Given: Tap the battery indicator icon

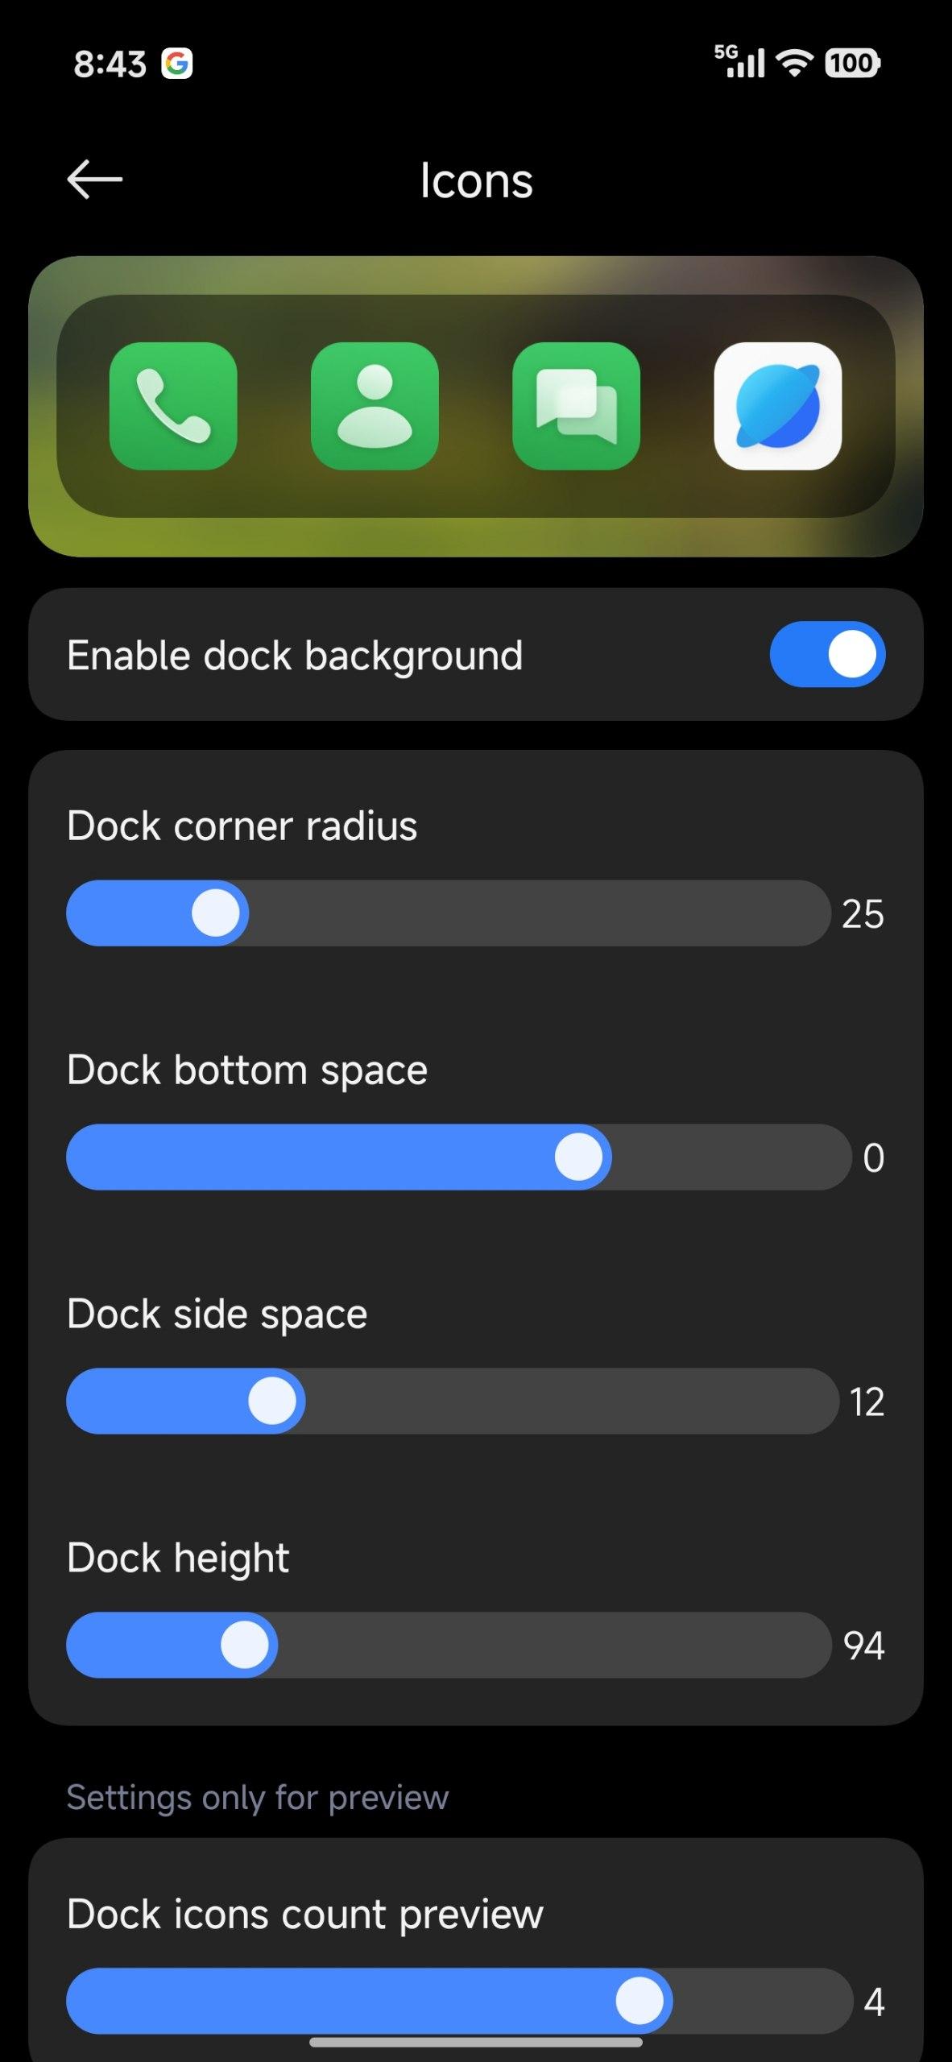Looking at the screenshot, I should tap(852, 63).
